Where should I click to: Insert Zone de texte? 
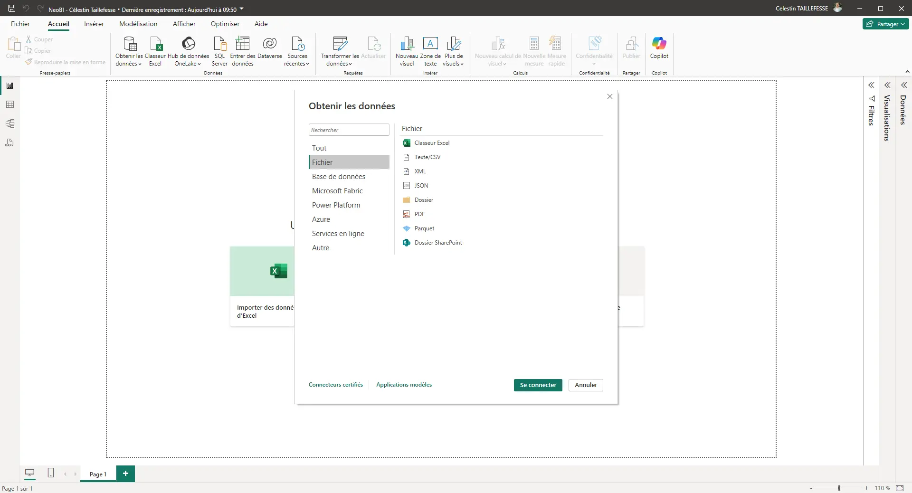(430, 51)
